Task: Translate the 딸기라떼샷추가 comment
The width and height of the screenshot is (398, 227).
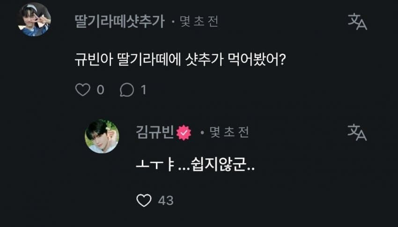Action: [357, 22]
